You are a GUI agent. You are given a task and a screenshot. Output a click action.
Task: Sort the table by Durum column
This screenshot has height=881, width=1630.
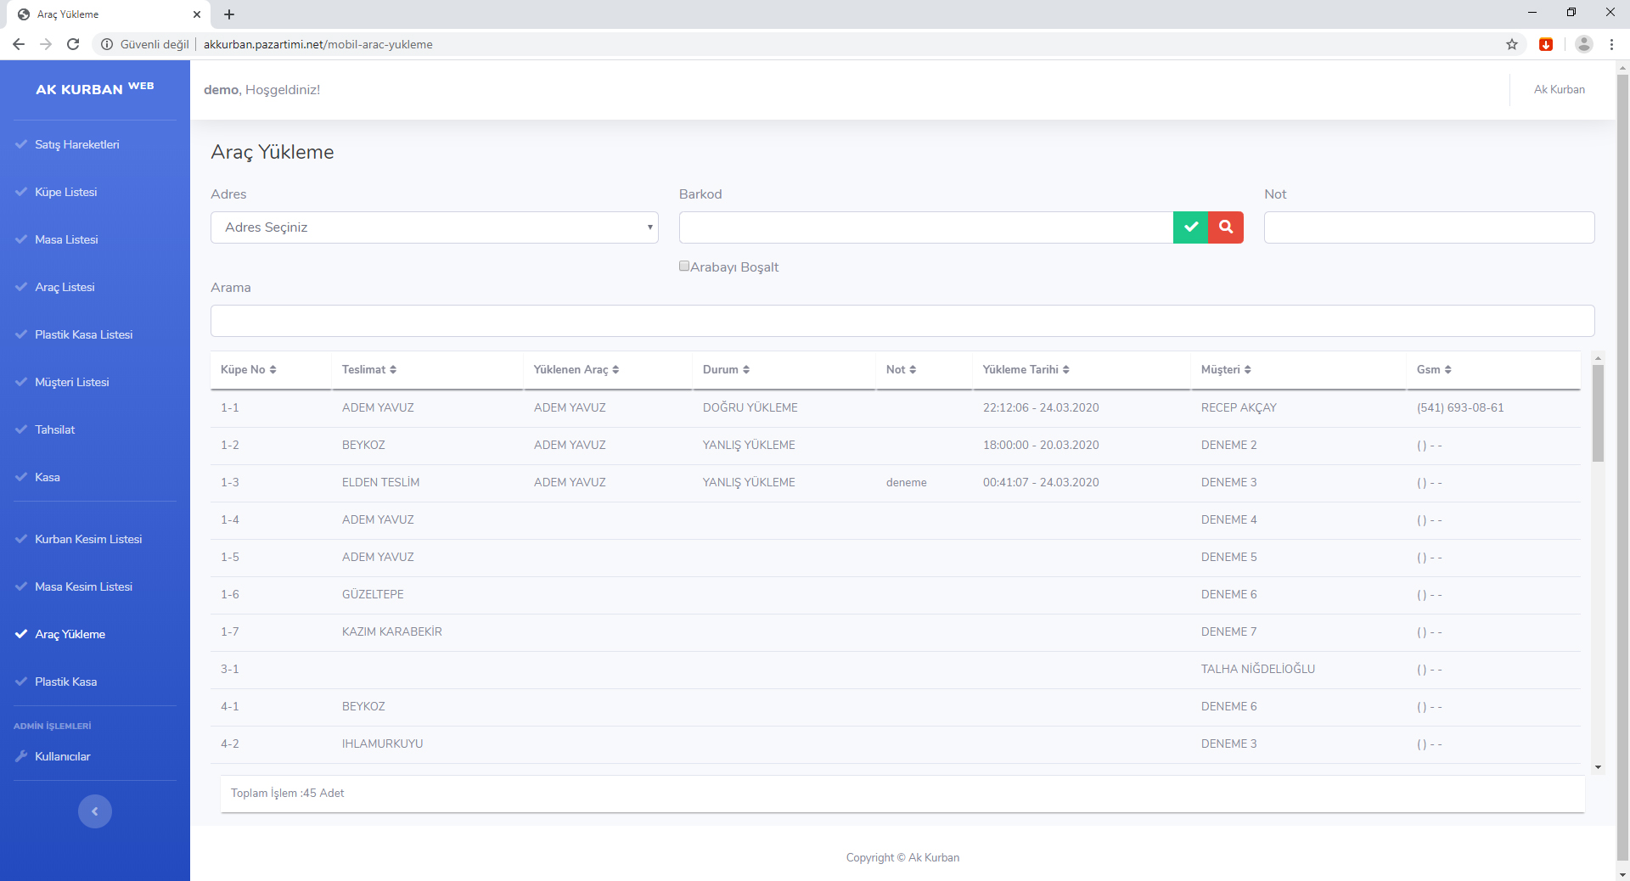click(x=726, y=370)
